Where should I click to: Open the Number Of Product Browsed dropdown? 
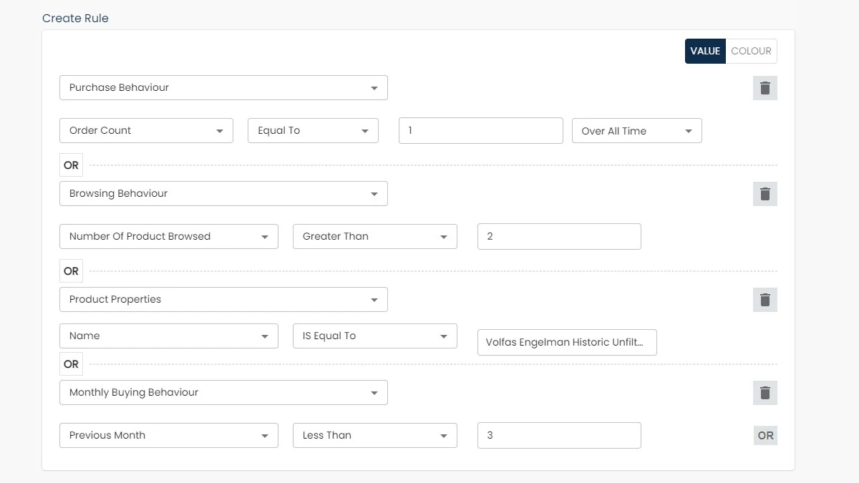pyautogui.click(x=168, y=237)
